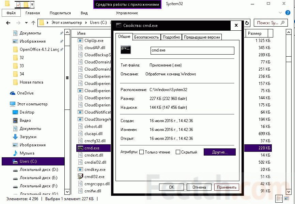Open recent locations dropdown next to forward arrow

click(x=26, y=23)
